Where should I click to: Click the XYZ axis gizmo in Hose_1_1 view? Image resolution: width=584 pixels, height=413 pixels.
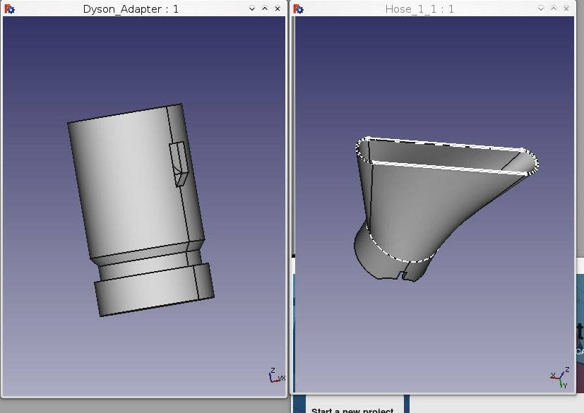point(559,378)
